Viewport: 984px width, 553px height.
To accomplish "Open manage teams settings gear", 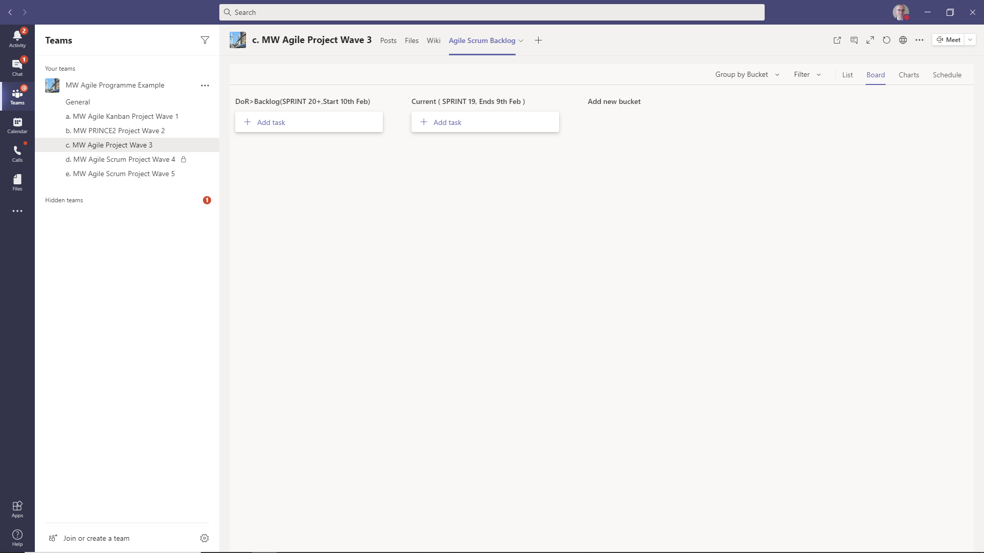I will [204, 538].
